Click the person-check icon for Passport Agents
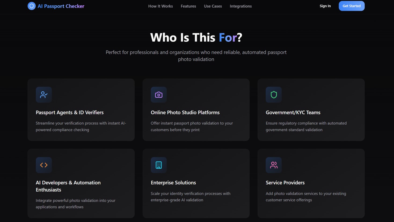Screen dimensions: 394x222 click(44, 95)
